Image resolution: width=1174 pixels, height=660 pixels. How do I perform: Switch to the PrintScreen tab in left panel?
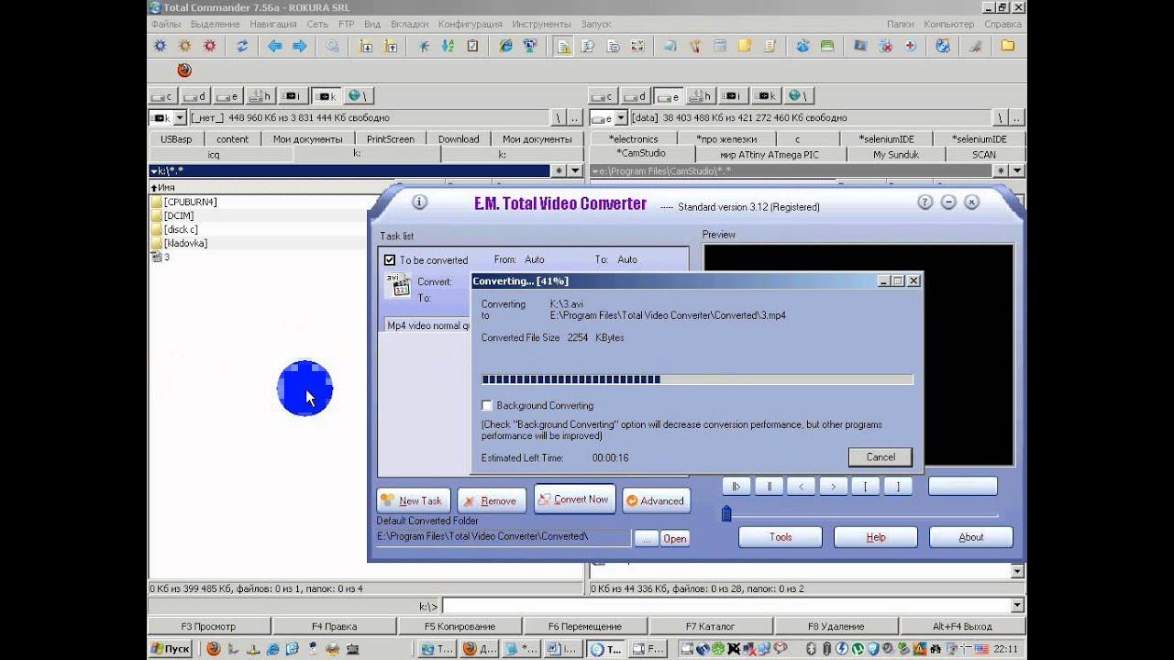click(x=391, y=139)
